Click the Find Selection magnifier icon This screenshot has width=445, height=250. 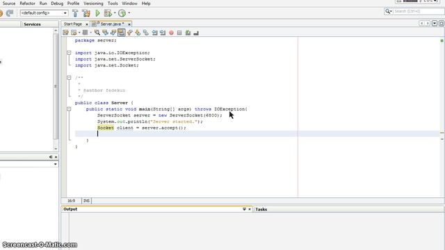pyautogui.click(x=97, y=33)
